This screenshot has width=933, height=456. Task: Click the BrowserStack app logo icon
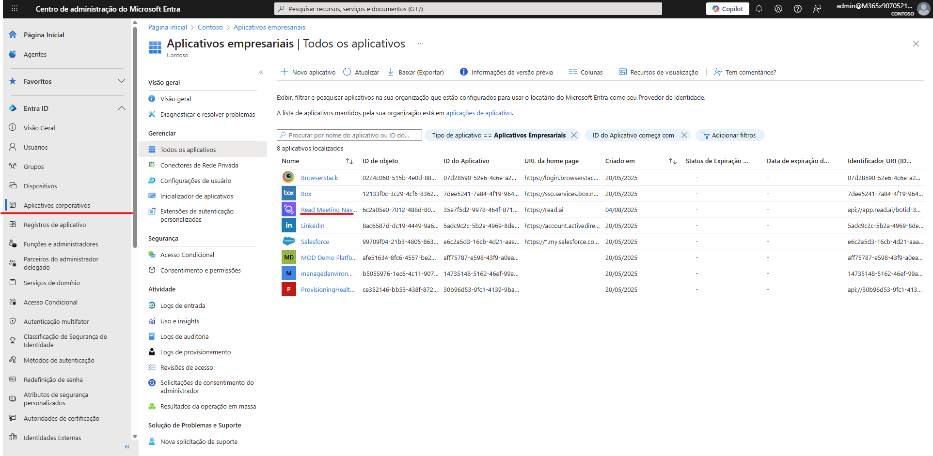point(289,177)
